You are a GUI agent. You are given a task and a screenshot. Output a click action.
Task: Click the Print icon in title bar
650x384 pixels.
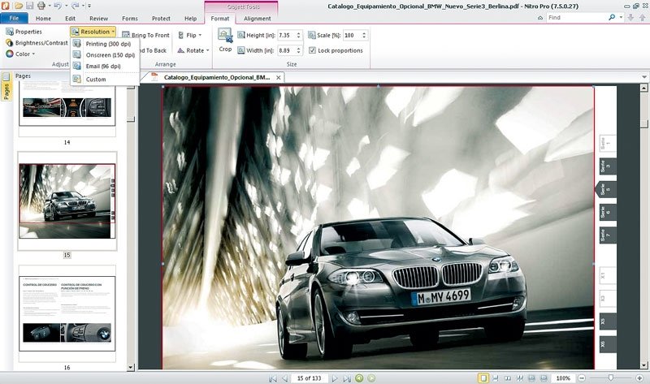tap(41, 6)
